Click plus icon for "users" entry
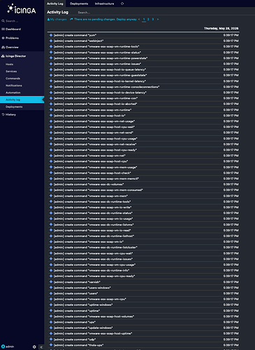255x350 pixels. pos(51,293)
